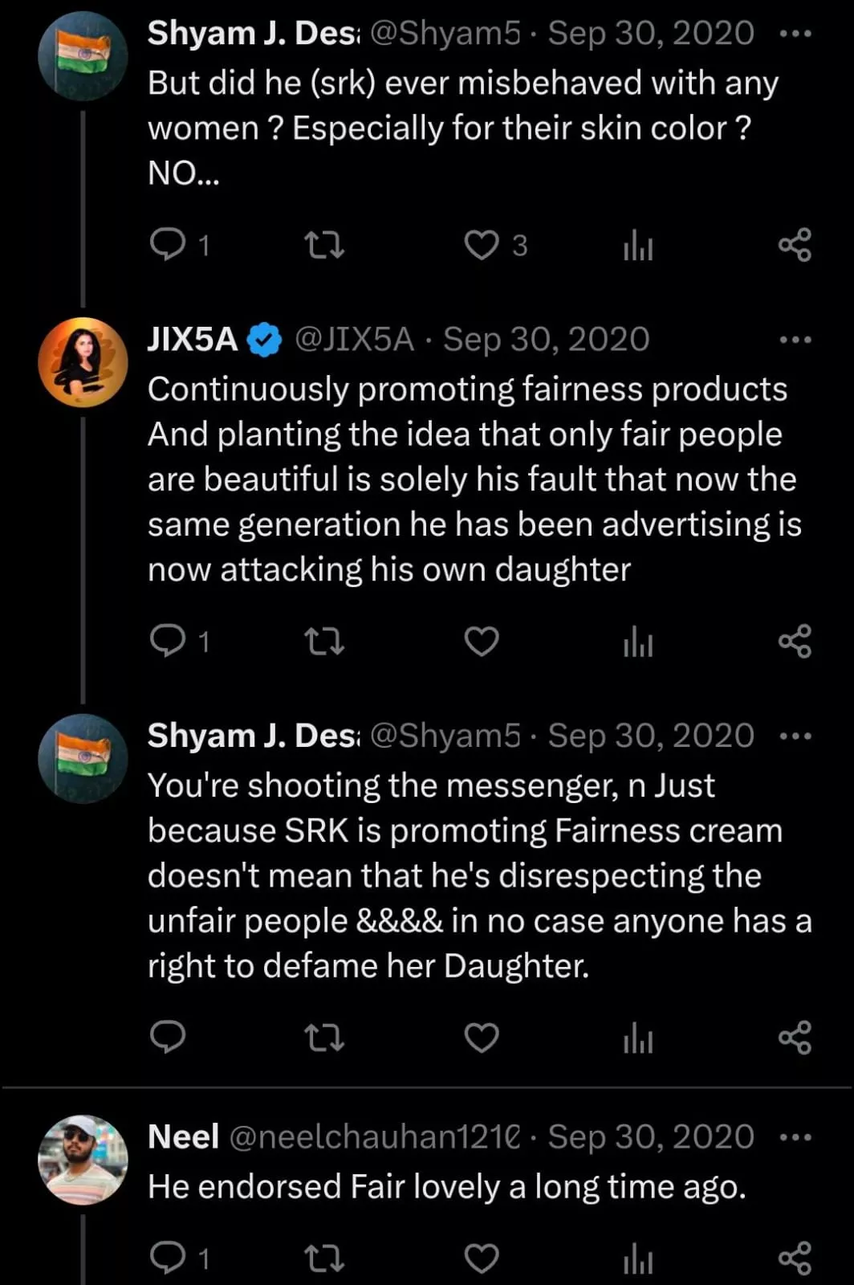Image resolution: width=854 pixels, height=1285 pixels.
Task: Like Shyam's 'shooting the messenger' tweet
Action: point(482,1038)
